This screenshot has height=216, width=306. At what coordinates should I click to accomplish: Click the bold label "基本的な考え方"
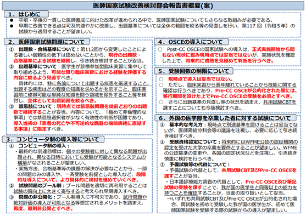[x=186, y=124]
